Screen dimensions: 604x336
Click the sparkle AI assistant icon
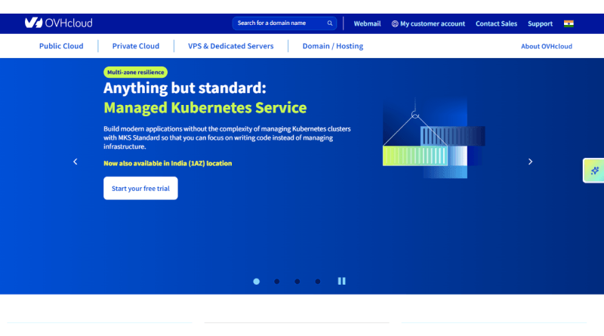click(594, 171)
